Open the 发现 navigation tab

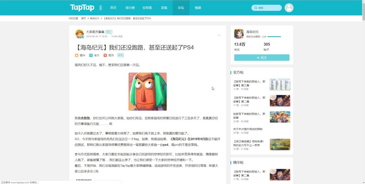[164, 8]
